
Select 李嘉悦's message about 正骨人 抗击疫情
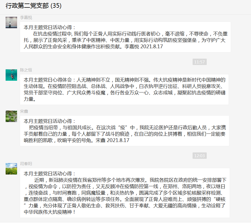125,37
